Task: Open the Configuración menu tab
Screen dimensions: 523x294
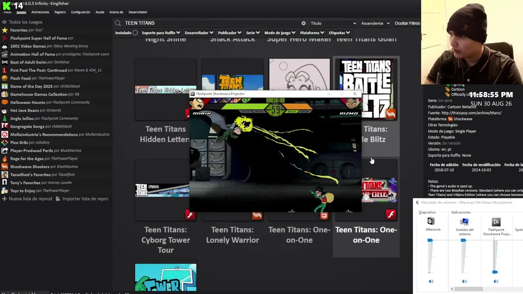Action: coord(80,12)
